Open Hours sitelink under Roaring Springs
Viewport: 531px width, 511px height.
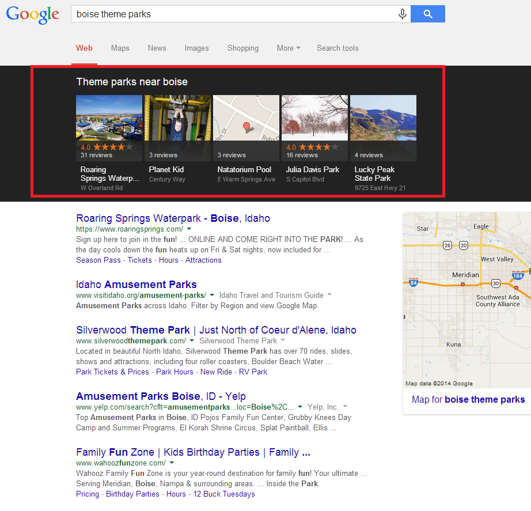pyautogui.click(x=168, y=260)
